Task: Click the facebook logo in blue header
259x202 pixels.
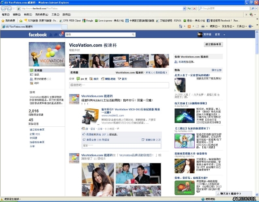Action: click(38, 34)
